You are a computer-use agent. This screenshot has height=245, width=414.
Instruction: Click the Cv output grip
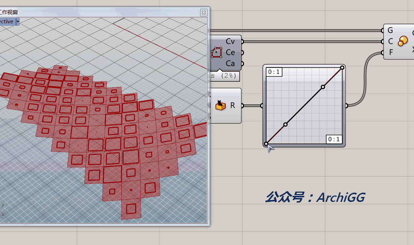pos(242,41)
